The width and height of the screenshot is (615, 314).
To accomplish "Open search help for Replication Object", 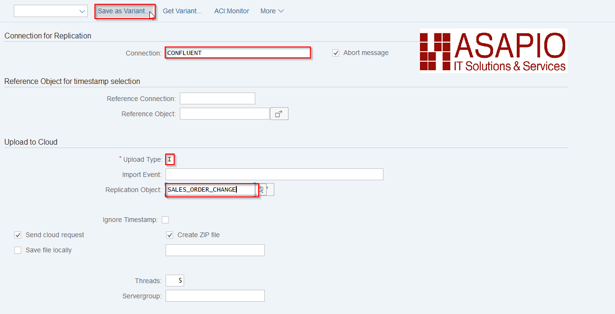I will click(261, 190).
